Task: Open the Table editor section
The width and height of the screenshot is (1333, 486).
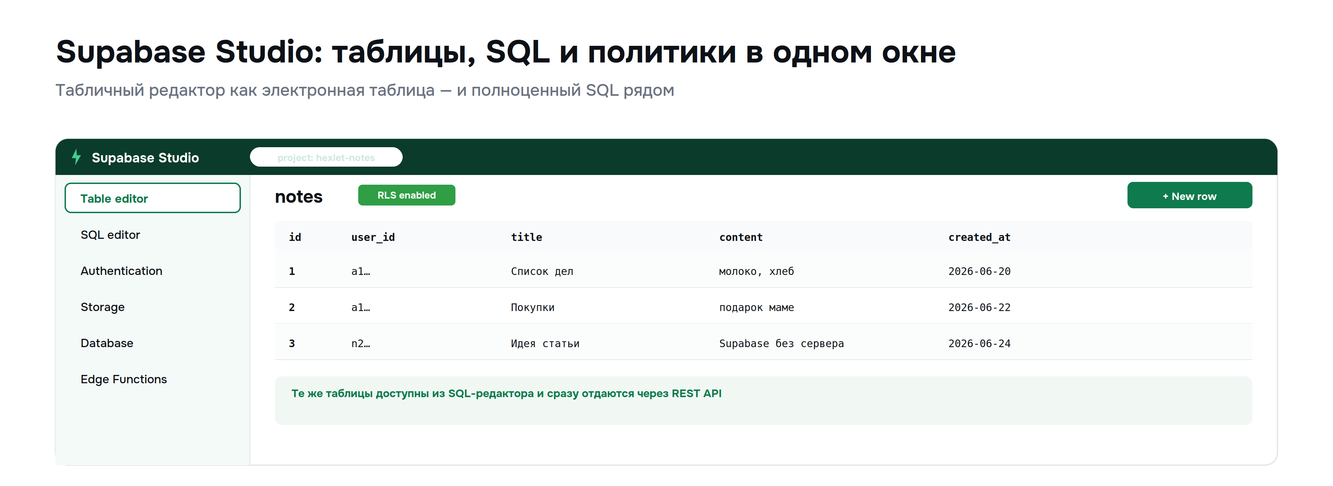Action: [x=153, y=198]
